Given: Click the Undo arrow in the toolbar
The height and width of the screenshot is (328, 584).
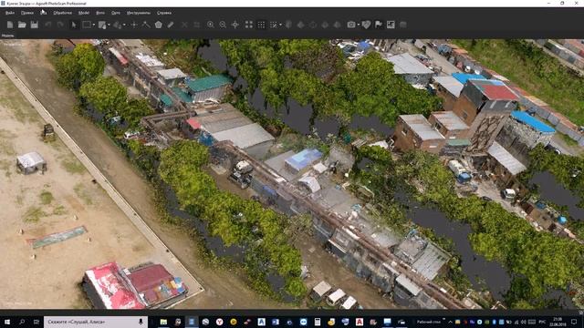Looking at the screenshot, I should pos(48,25).
